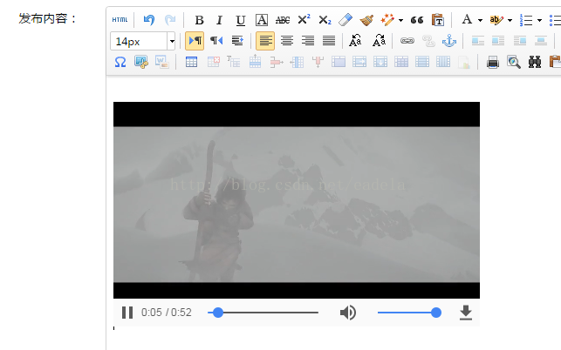The width and height of the screenshot is (561, 350).
Task: Merge cells to the right
Action: [x=359, y=62]
